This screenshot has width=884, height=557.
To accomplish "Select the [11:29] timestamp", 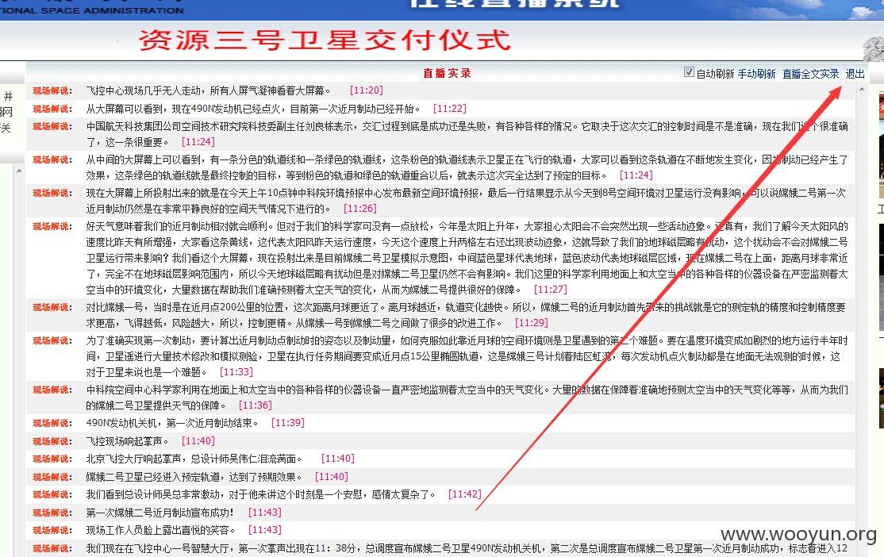I will 532,323.
